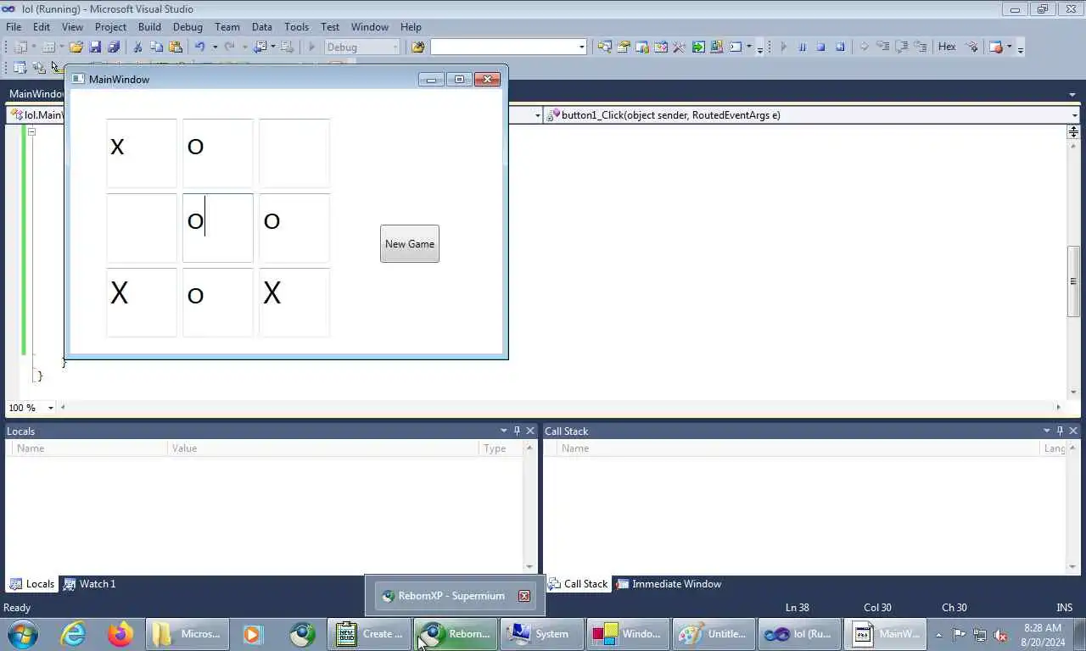Click the Undo arrow icon
This screenshot has height=651, width=1086.
(199, 47)
